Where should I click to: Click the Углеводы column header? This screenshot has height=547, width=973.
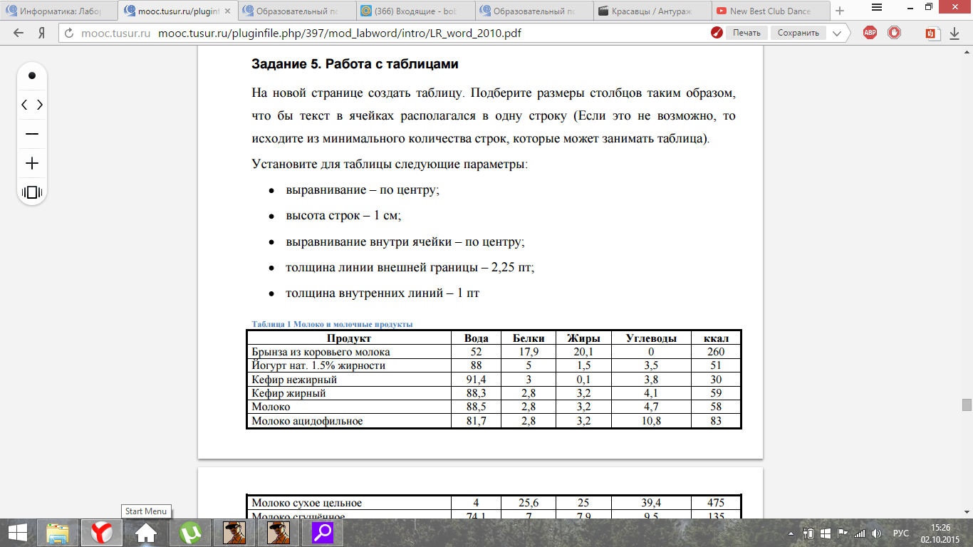pyautogui.click(x=651, y=338)
